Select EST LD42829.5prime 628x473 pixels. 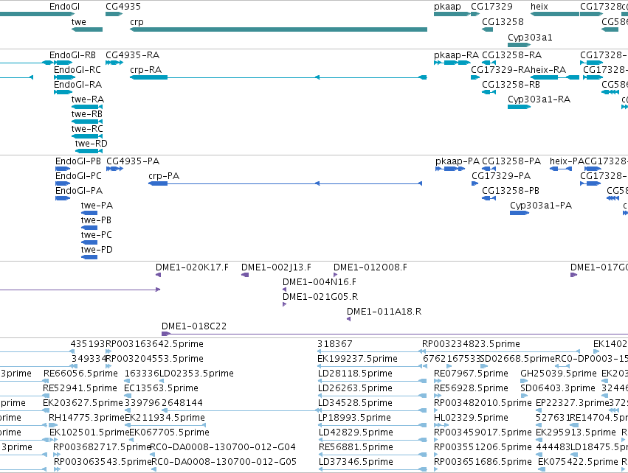pyautogui.click(x=372, y=440)
